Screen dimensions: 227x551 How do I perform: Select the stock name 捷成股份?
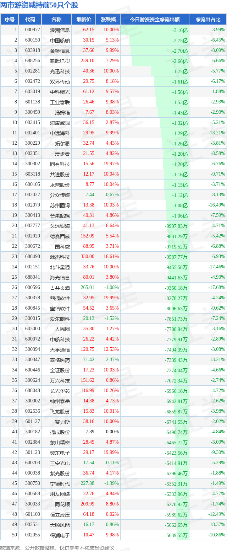60,432
